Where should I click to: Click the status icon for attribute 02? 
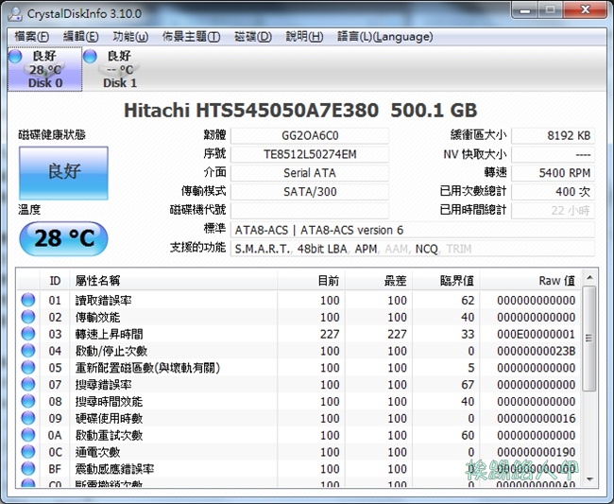pos(27,317)
